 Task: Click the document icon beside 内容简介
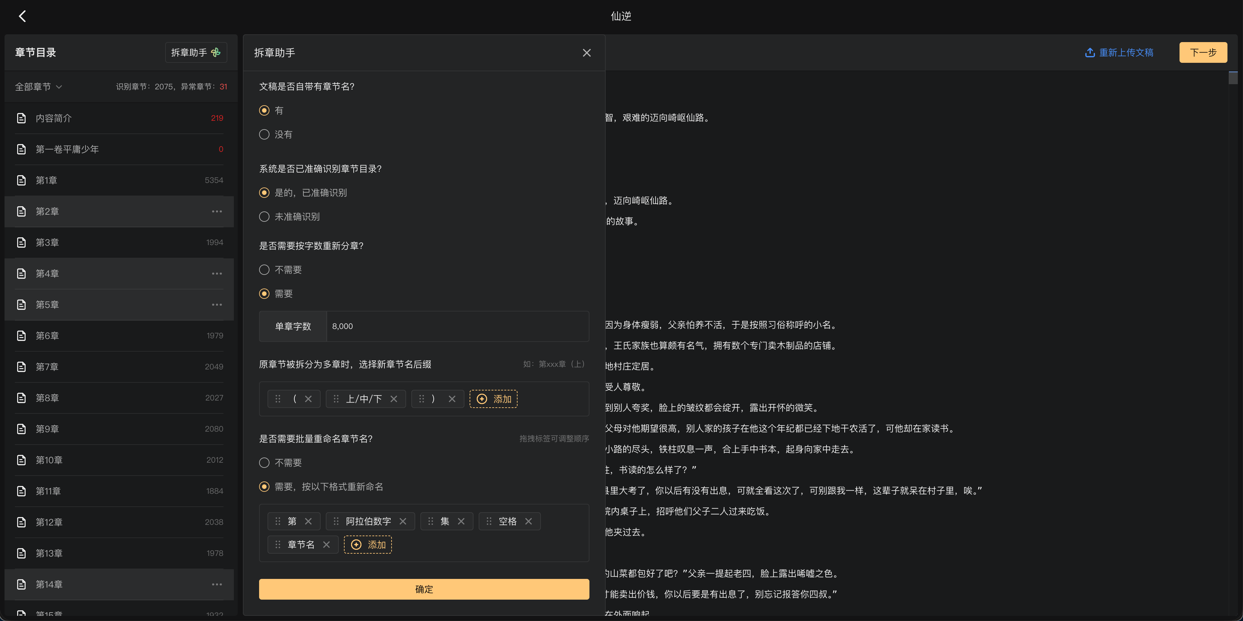[21, 118]
